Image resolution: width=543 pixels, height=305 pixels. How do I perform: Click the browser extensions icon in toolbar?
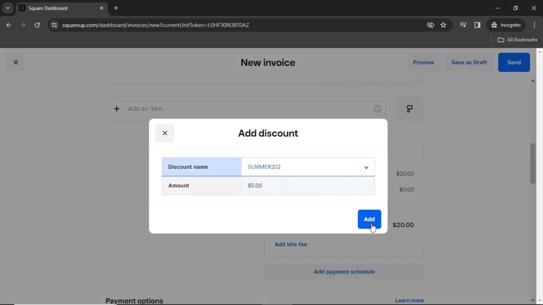[x=463, y=25]
